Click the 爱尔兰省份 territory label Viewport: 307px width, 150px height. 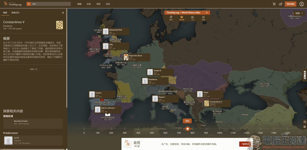[x=94, y=50]
